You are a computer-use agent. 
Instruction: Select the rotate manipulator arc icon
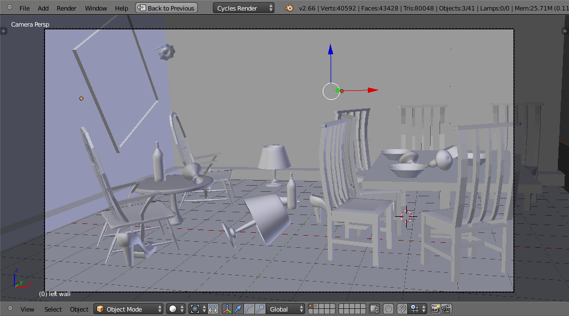(249, 309)
